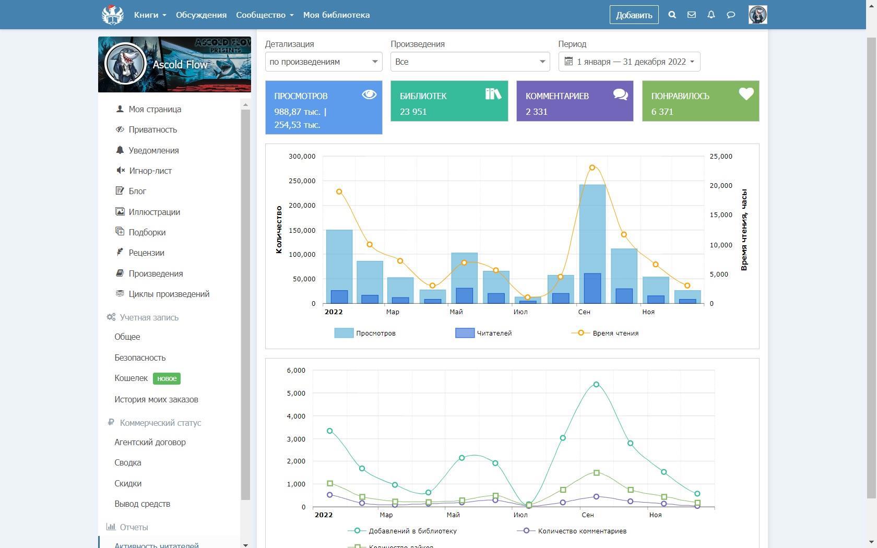Viewport: 877px width, 548px height.
Task: Click the site logo icon
Action: (x=112, y=15)
